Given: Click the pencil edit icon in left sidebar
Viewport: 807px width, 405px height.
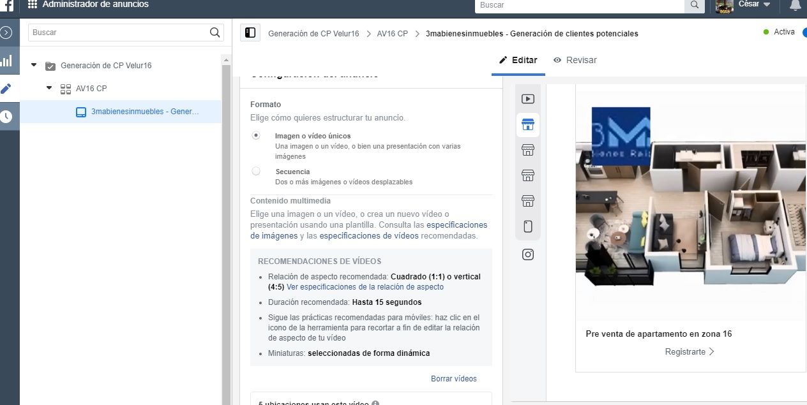Looking at the screenshot, I should click(6, 89).
